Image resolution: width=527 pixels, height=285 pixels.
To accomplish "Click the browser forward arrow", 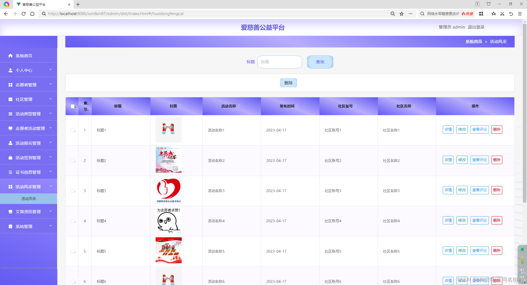I will tap(15, 14).
